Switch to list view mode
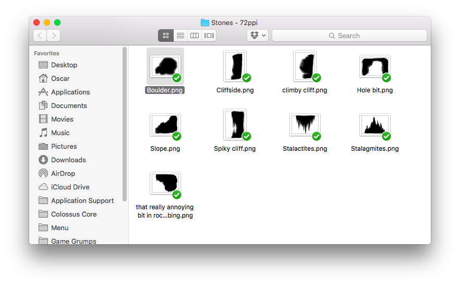 coord(180,35)
